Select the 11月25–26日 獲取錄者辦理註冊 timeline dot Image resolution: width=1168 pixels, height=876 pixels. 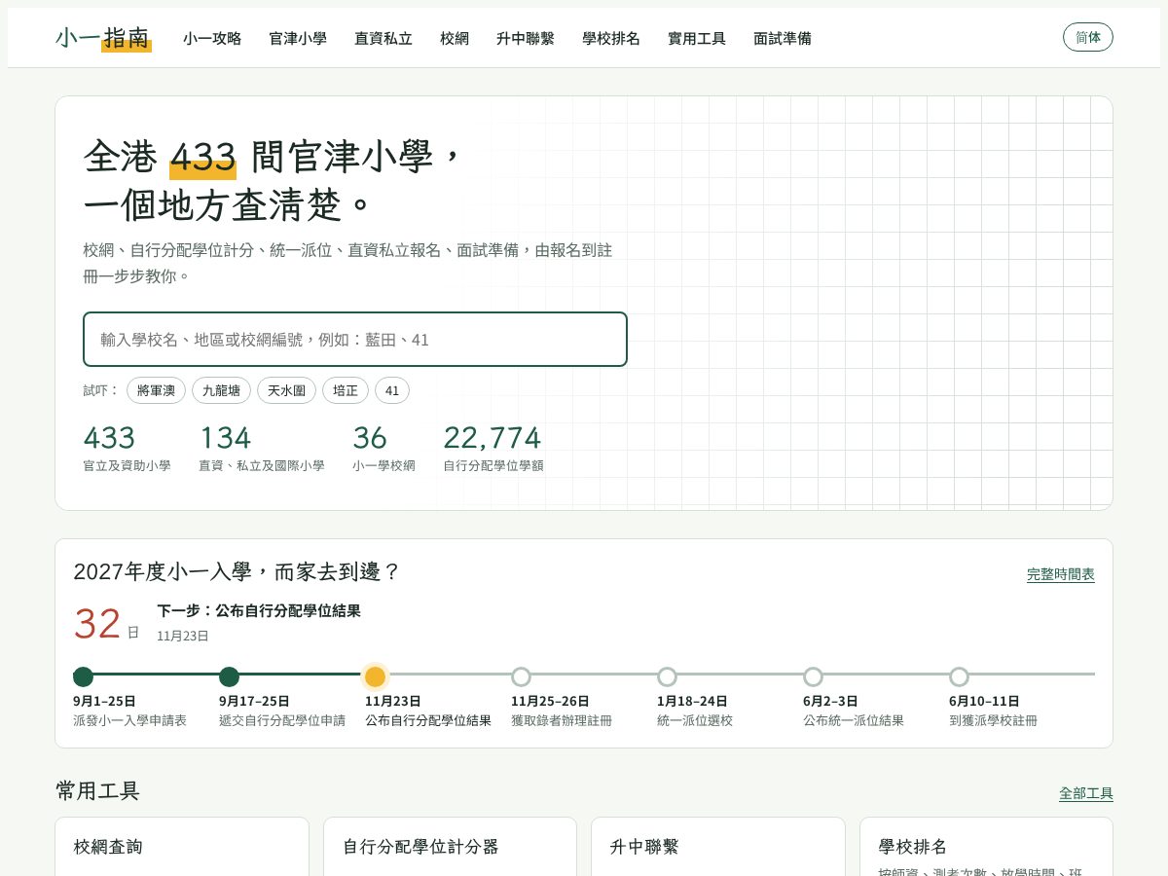click(x=521, y=676)
